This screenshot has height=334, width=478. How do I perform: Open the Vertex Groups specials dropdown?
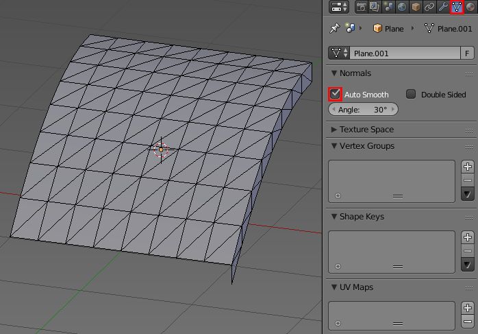pos(468,193)
